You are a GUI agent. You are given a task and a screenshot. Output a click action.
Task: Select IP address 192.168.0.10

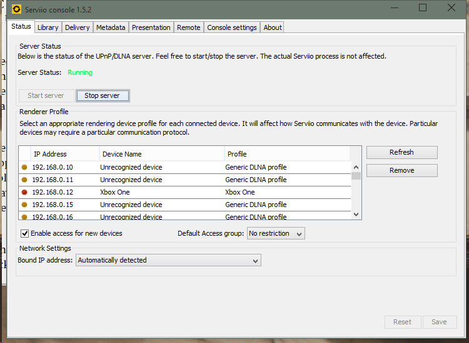[53, 167]
